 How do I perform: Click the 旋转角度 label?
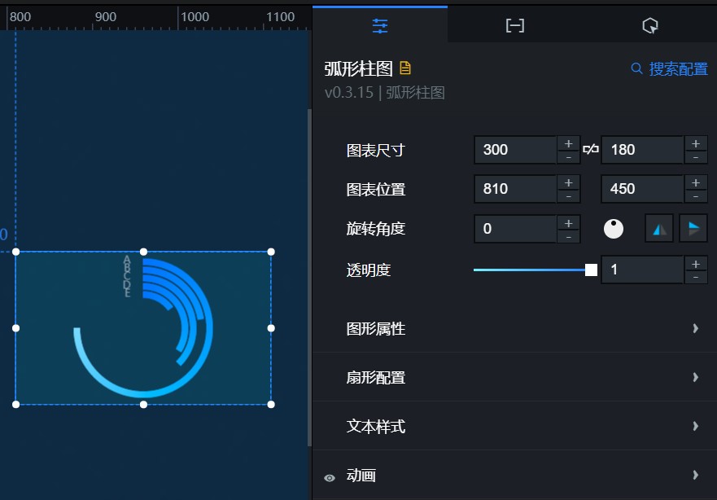point(375,228)
